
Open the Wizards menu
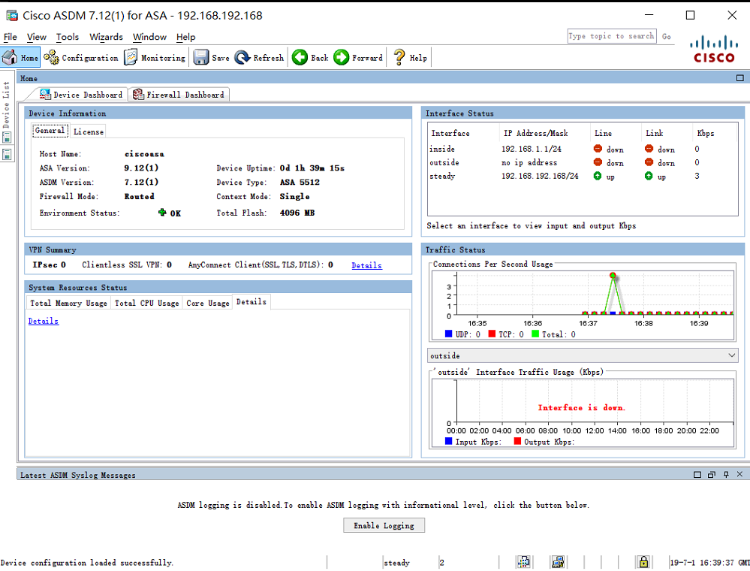pyautogui.click(x=106, y=37)
